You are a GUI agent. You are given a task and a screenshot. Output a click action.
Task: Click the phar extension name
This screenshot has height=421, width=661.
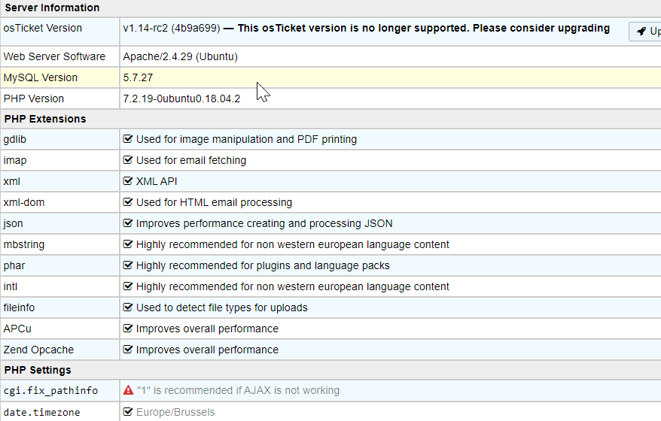(x=14, y=265)
